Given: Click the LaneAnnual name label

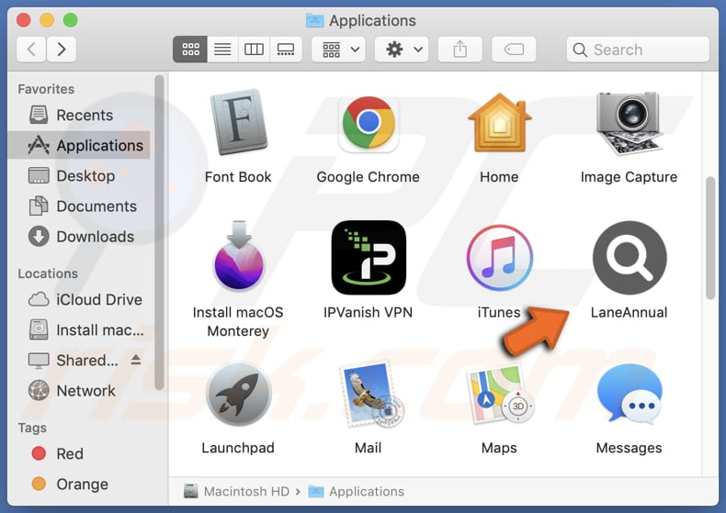Looking at the screenshot, I should [629, 312].
